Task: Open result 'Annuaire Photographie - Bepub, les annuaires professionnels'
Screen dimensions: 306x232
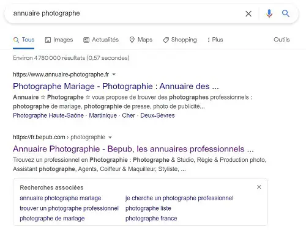Action: click(133, 149)
